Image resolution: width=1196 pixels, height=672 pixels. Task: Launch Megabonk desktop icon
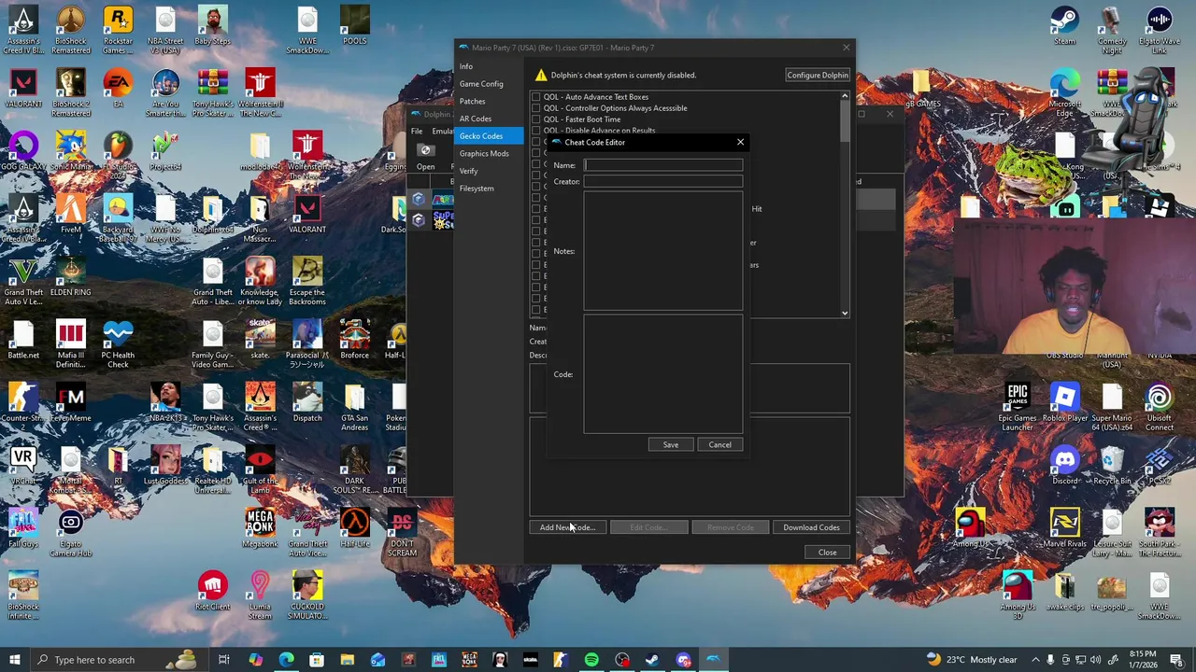click(260, 527)
